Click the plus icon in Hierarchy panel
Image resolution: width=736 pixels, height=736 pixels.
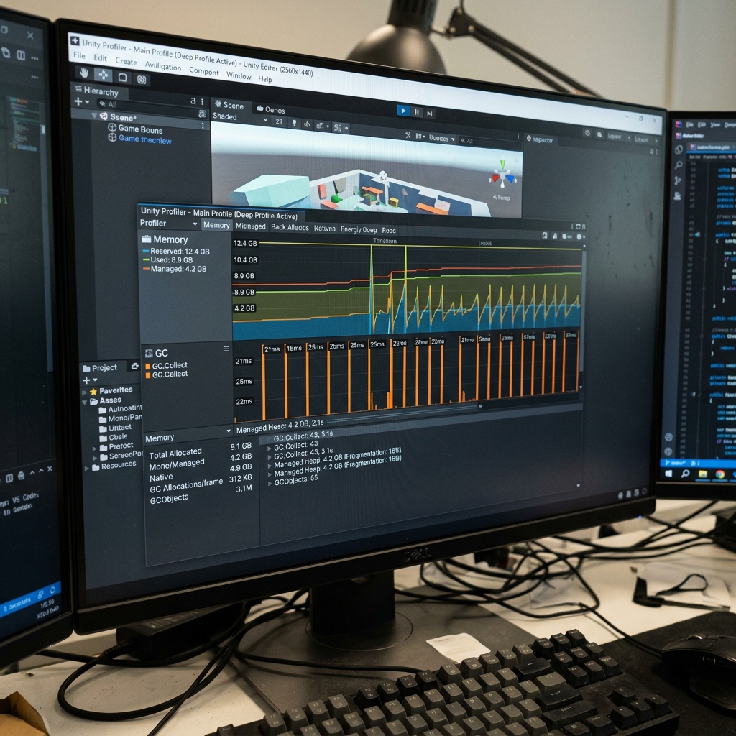point(78,101)
